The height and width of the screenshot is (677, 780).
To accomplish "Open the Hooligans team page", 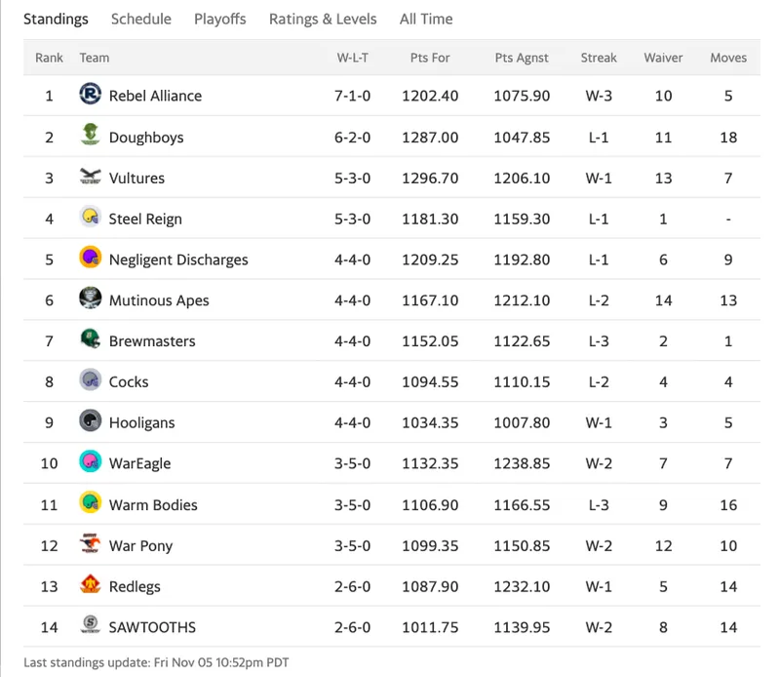I will point(141,422).
